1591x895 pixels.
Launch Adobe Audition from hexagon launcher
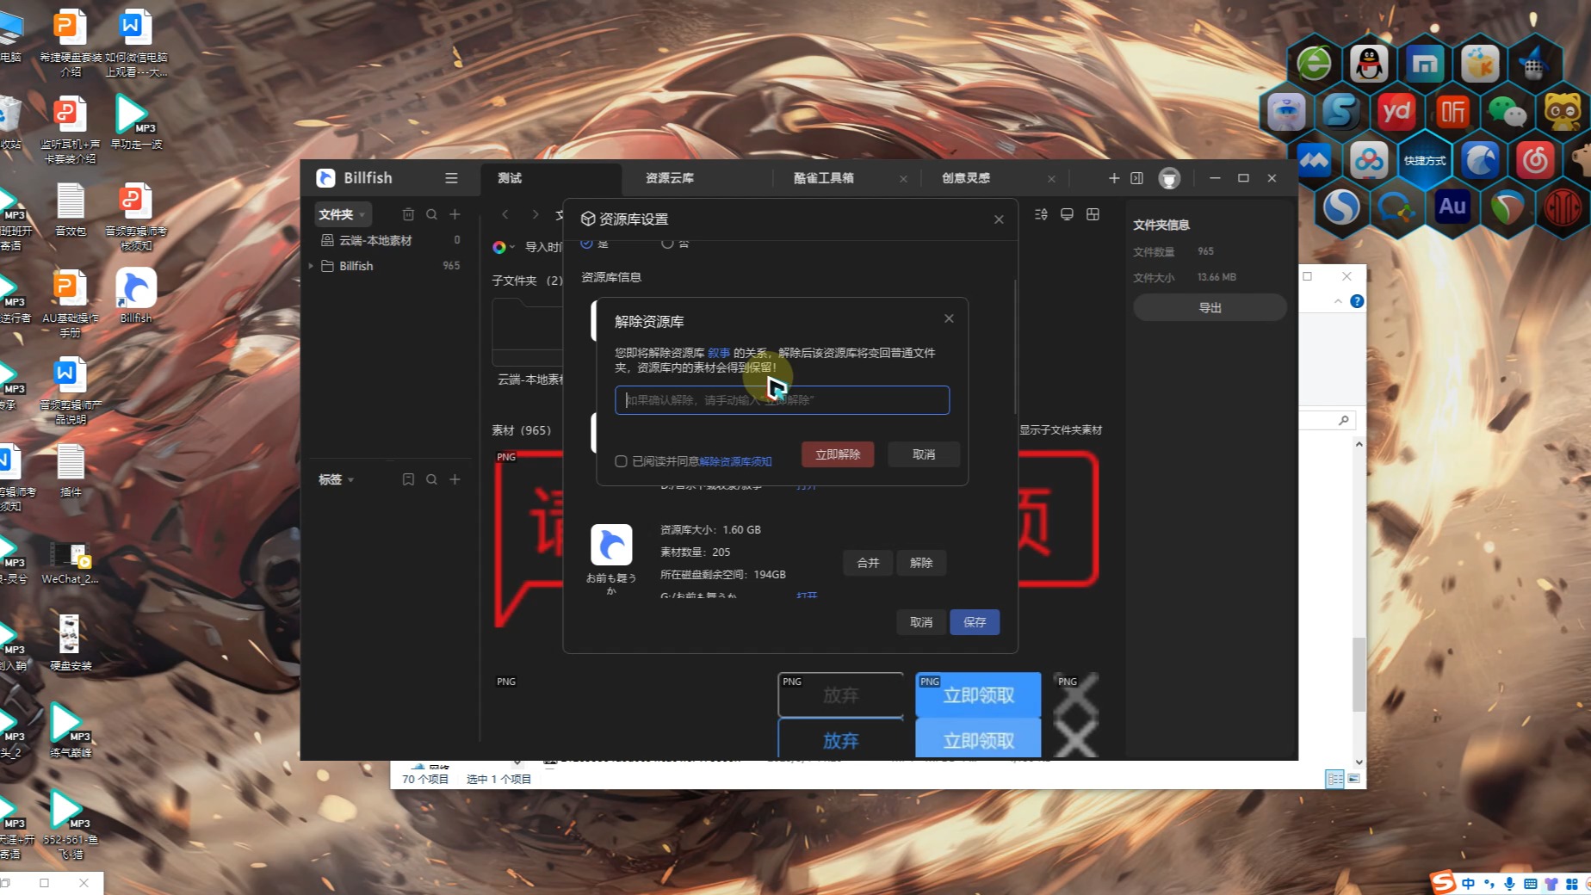pyautogui.click(x=1452, y=207)
